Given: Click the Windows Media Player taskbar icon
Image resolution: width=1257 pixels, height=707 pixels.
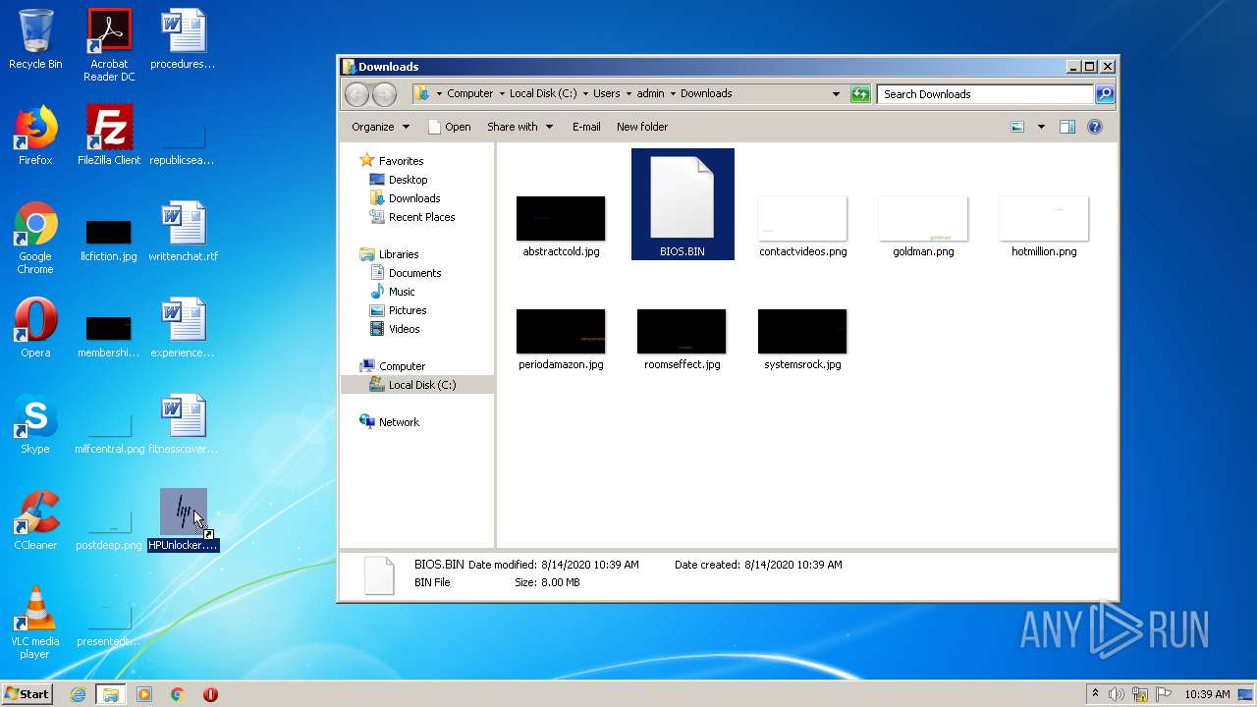Looking at the screenshot, I should (x=144, y=694).
